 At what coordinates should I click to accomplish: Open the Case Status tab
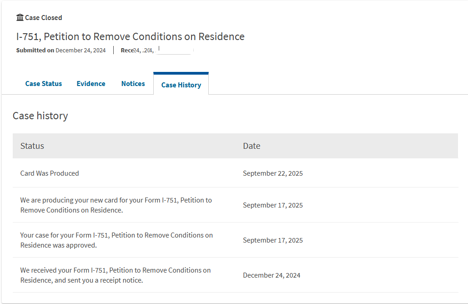coord(44,84)
